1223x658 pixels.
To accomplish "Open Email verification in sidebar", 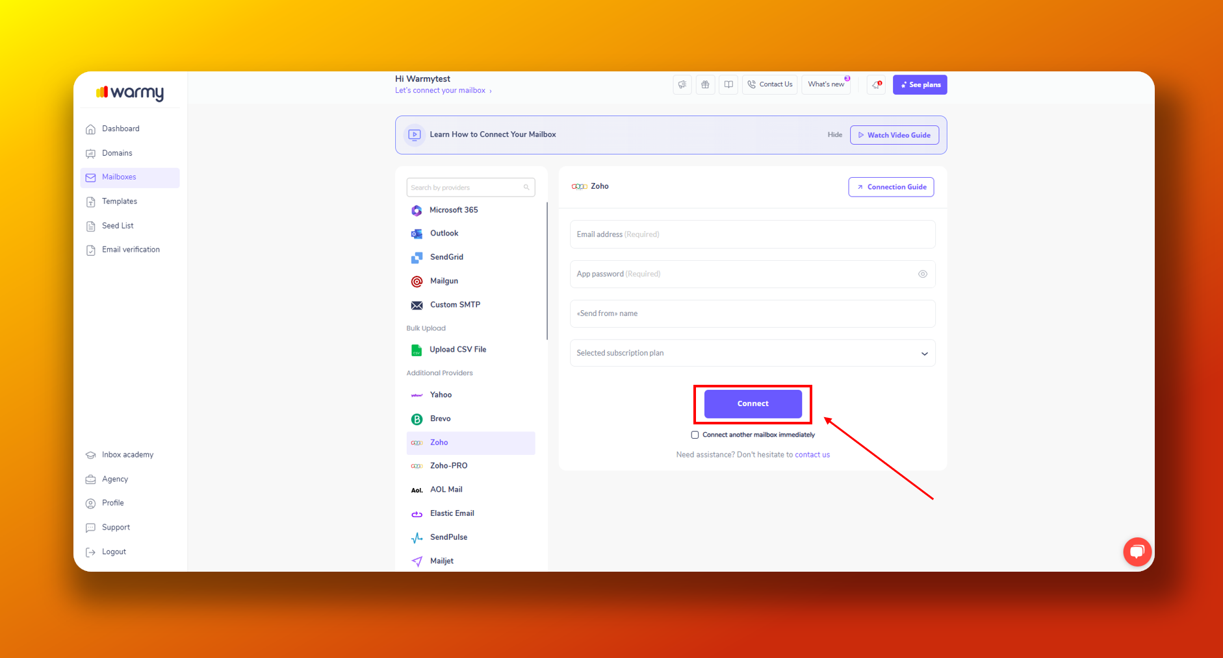I will click(130, 250).
